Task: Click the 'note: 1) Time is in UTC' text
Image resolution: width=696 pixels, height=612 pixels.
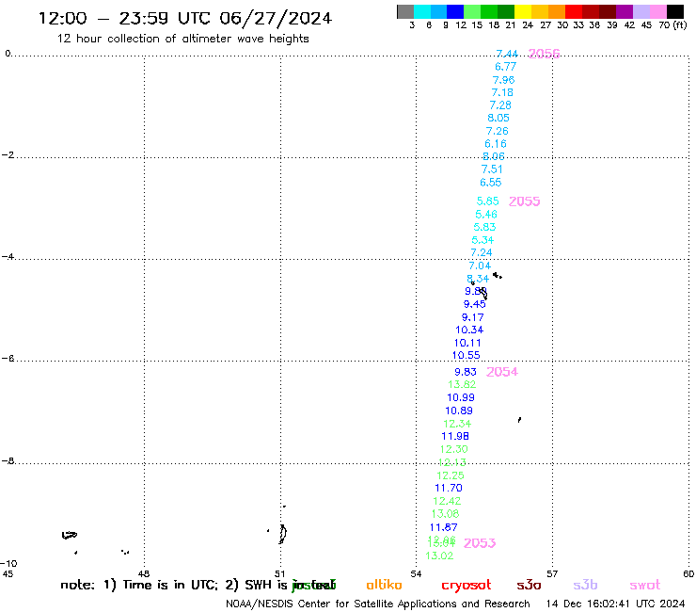Action: click(x=138, y=585)
